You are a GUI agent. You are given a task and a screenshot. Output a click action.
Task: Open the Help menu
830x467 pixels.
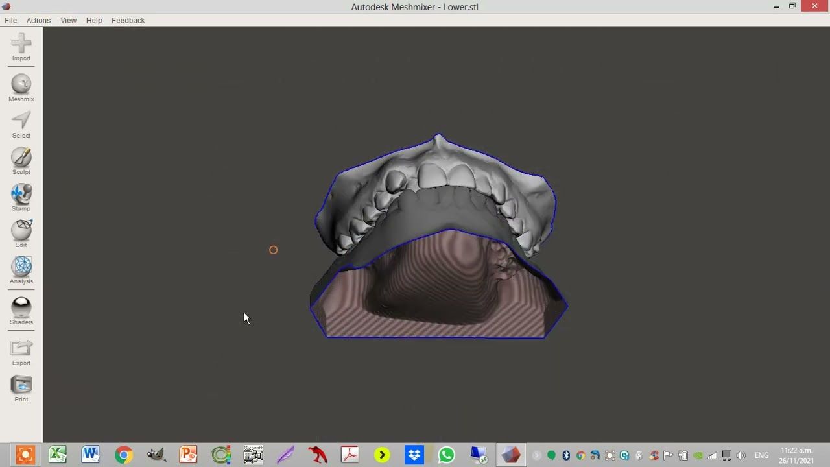coord(94,20)
